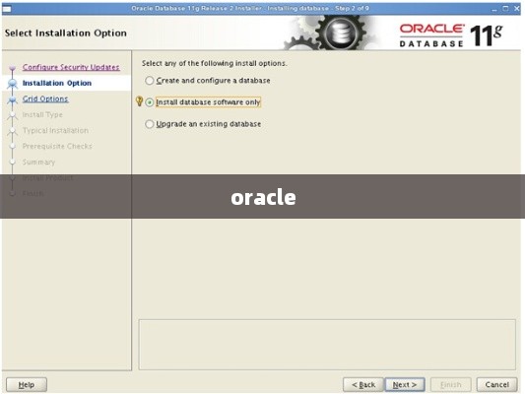Screen dimensions: 525x394
Task: Open Grid Options step link
Action: [x=45, y=98]
